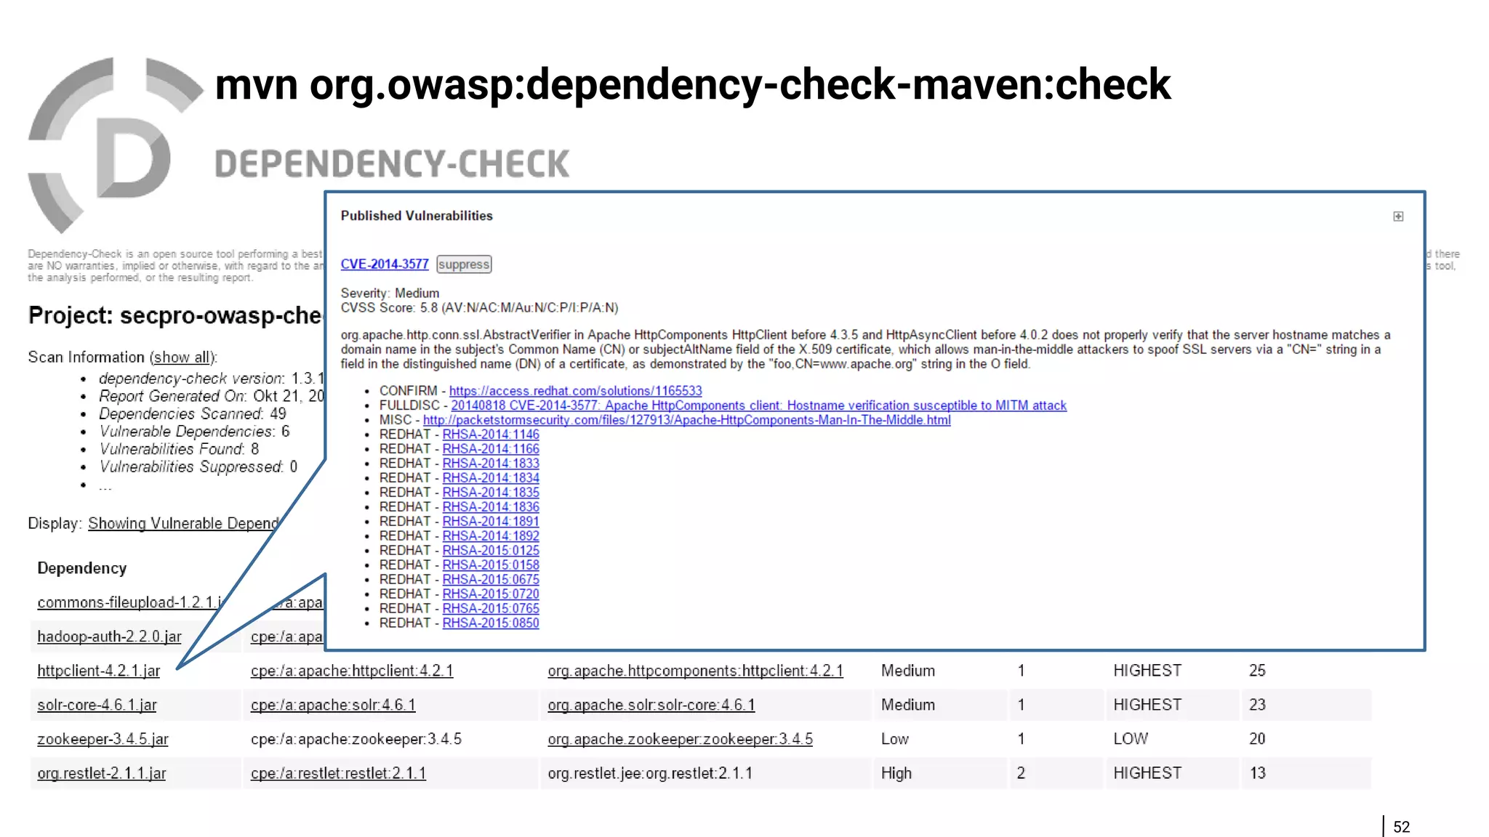Open REDHAT advisory RHSA-2014:1146

tap(491, 434)
